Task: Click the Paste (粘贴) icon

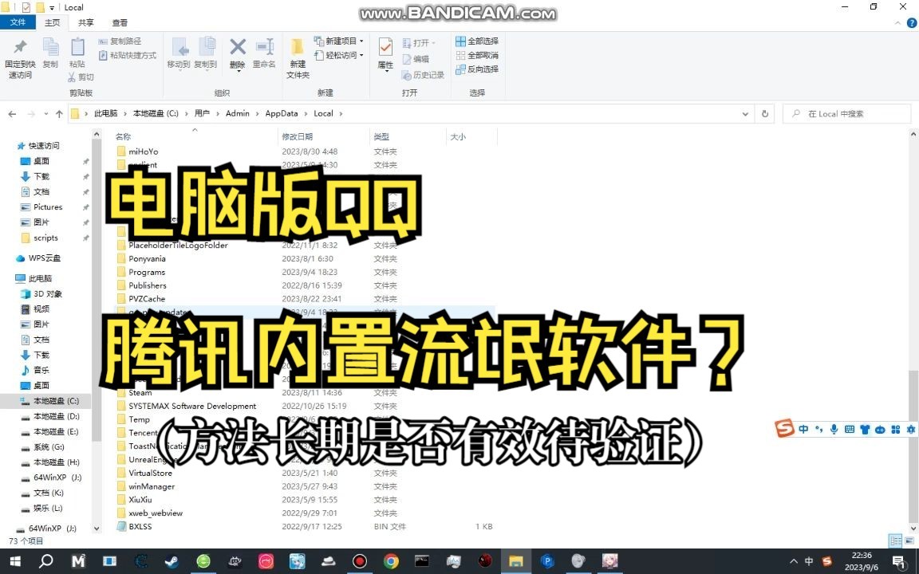Action: 77,52
